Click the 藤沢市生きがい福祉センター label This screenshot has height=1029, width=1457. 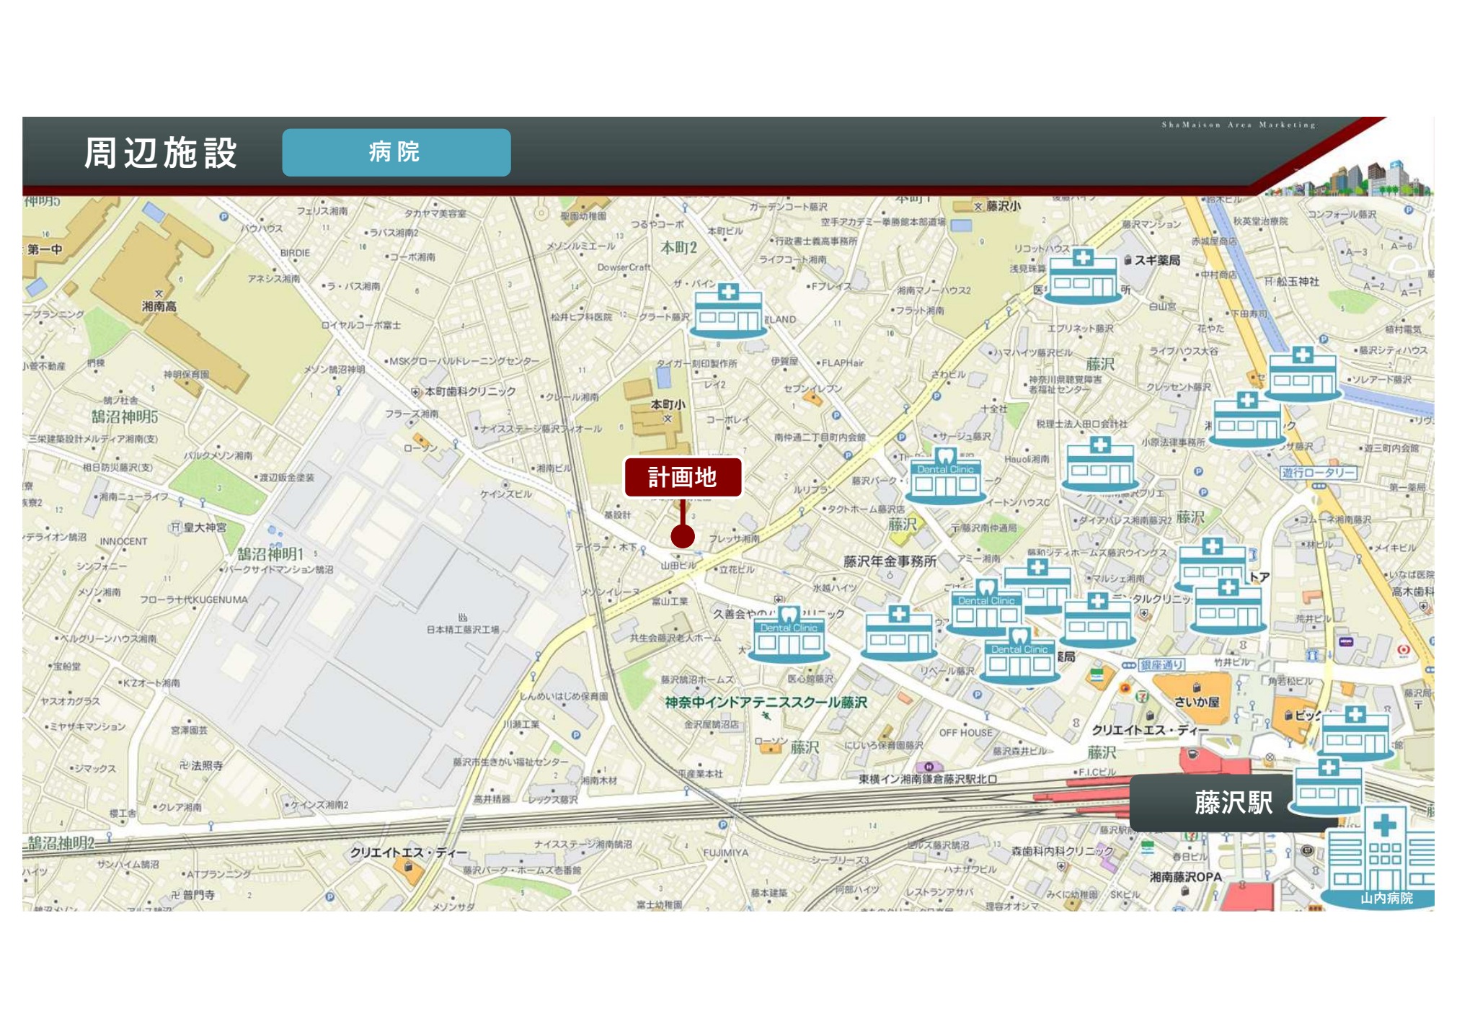[510, 762]
